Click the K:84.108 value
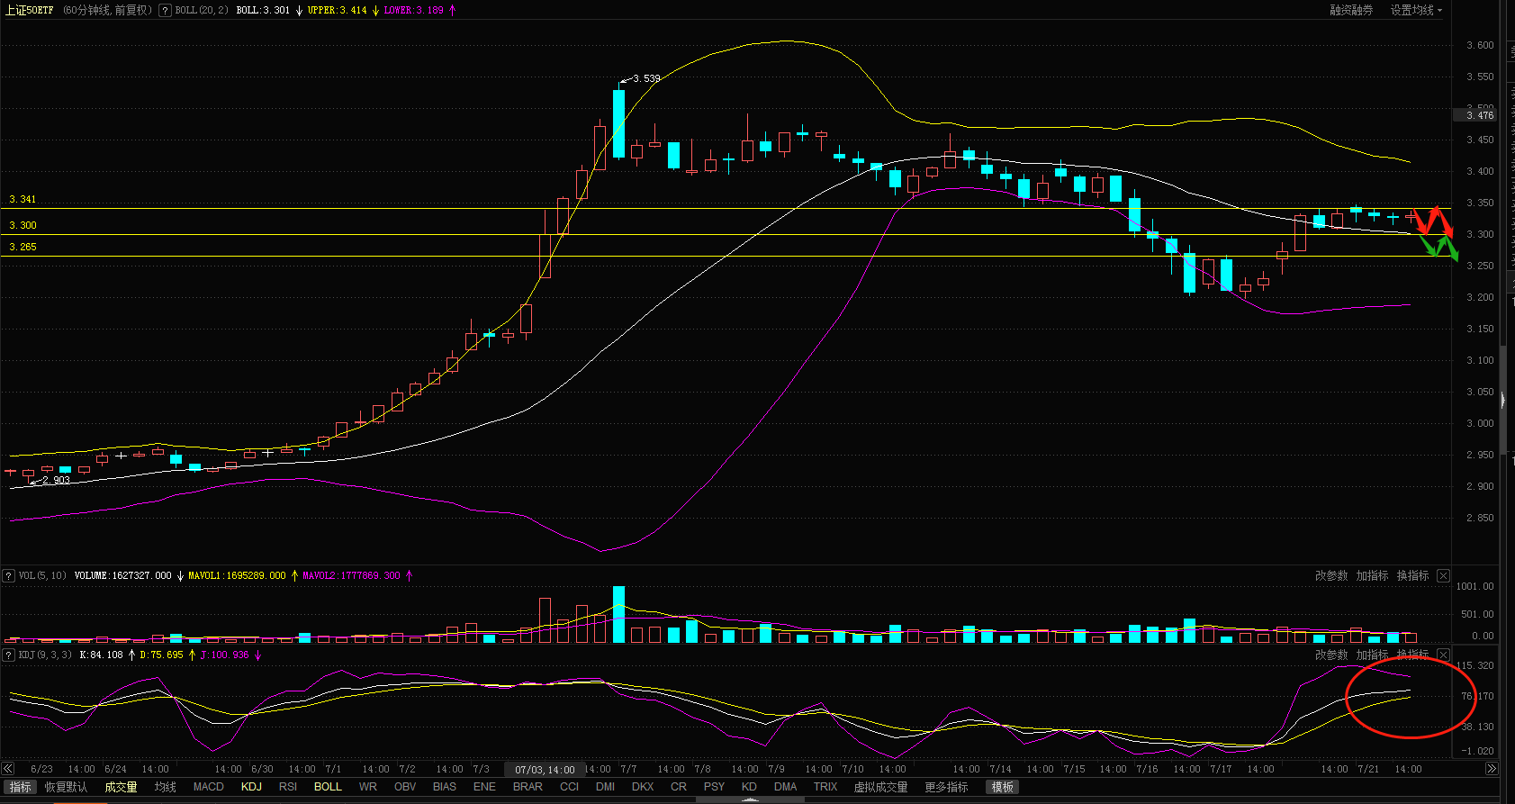1515x804 pixels. (x=101, y=655)
